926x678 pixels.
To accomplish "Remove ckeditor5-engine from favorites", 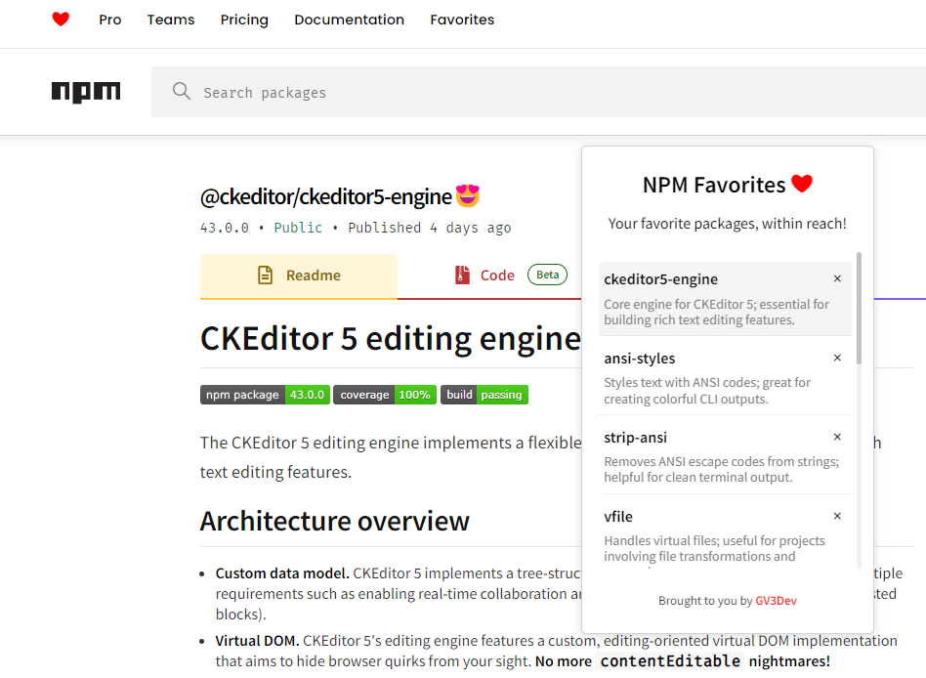I will [x=837, y=278].
